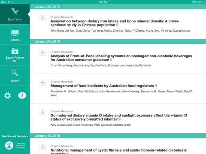The image size is (206, 154).
Task: Tap the 7:01 PM clock
Action: click(103, 2)
